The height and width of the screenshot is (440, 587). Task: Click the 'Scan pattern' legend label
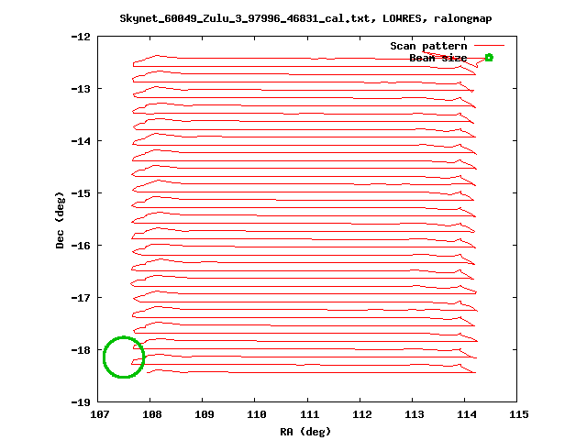tap(428, 46)
